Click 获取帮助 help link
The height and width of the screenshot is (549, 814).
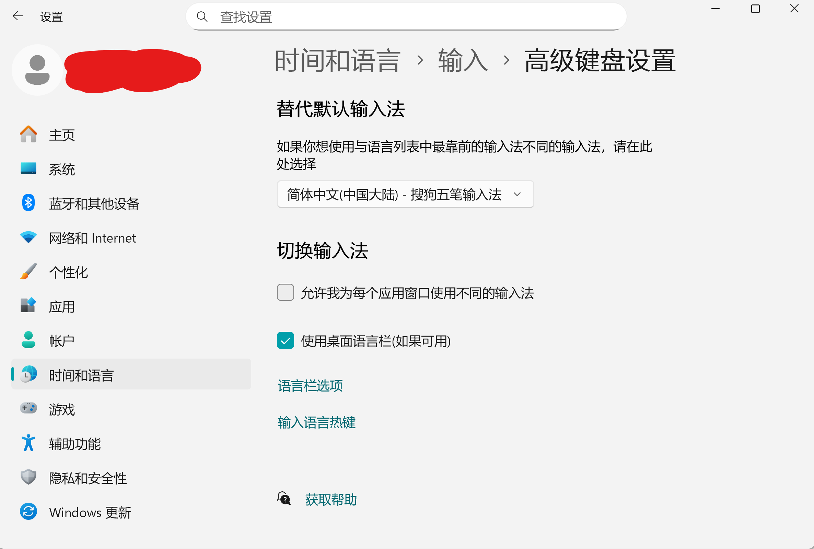pos(330,499)
